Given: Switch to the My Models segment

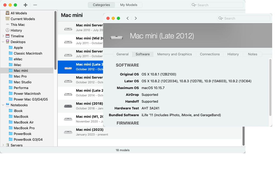Looking at the screenshot, I should [x=129, y=5].
